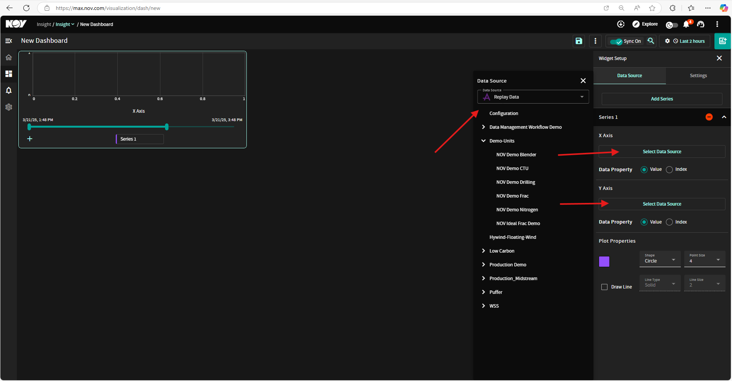Remove Series 1 with orange minus icon
This screenshot has height=381, width=732.
coord(709,117)
